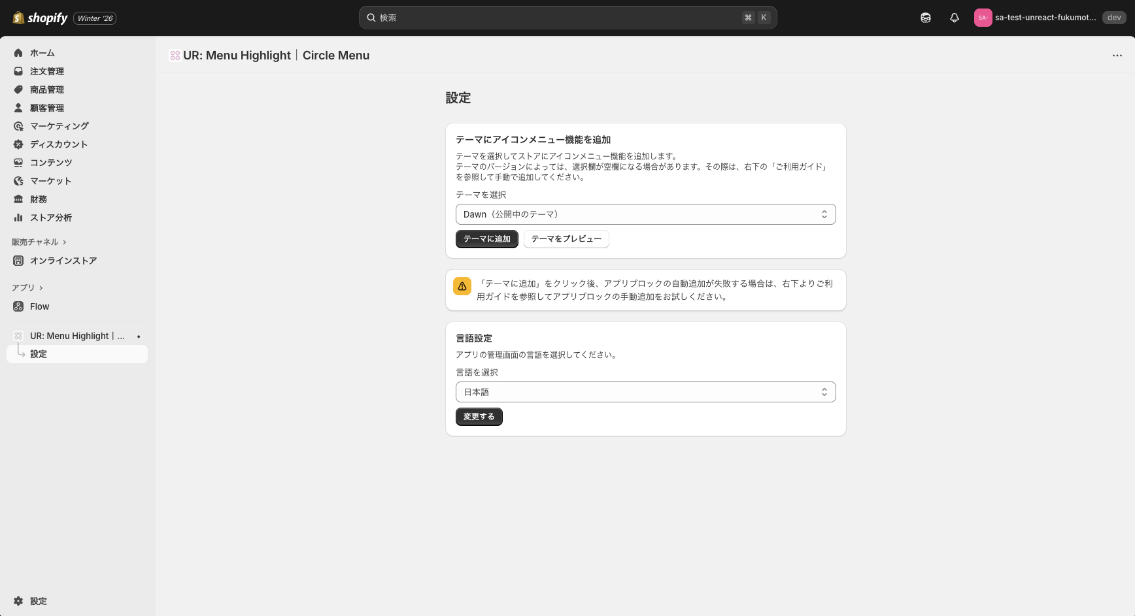The width and height of the screenshot is (1135, 616).
Task: Go to ホーム in the sidebar
Action: (x=42, y=53)
